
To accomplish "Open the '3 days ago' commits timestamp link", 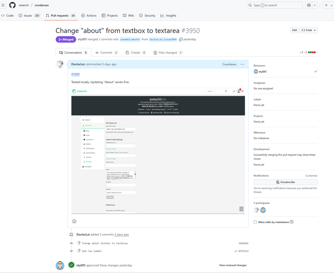I will tap(122, 235).
